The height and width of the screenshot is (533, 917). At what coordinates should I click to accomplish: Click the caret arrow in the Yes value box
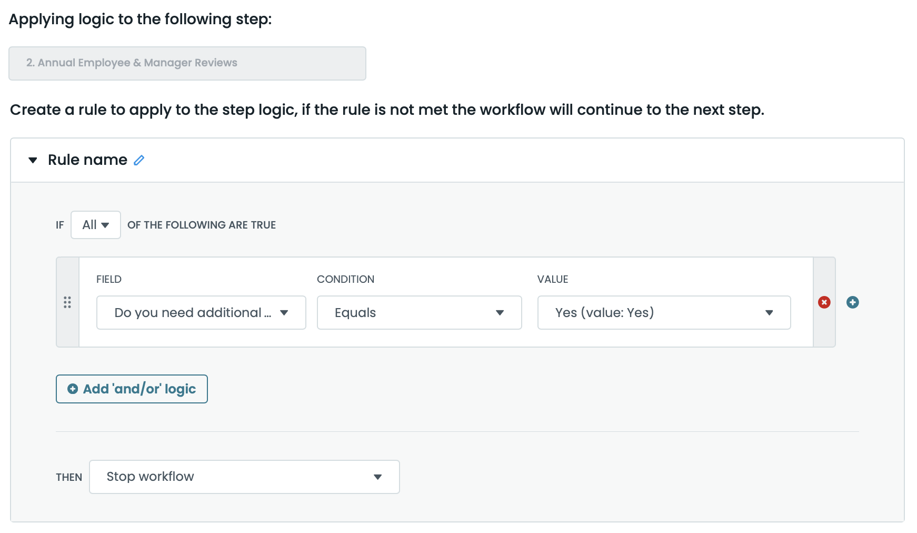(x=769, y=313)
